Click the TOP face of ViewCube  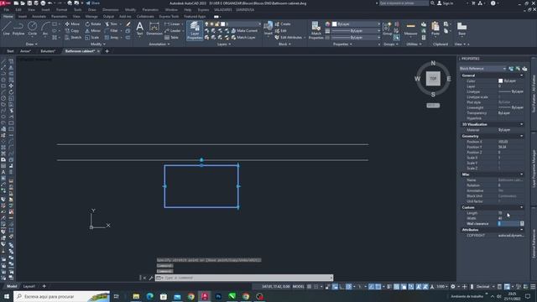point(433,78)
